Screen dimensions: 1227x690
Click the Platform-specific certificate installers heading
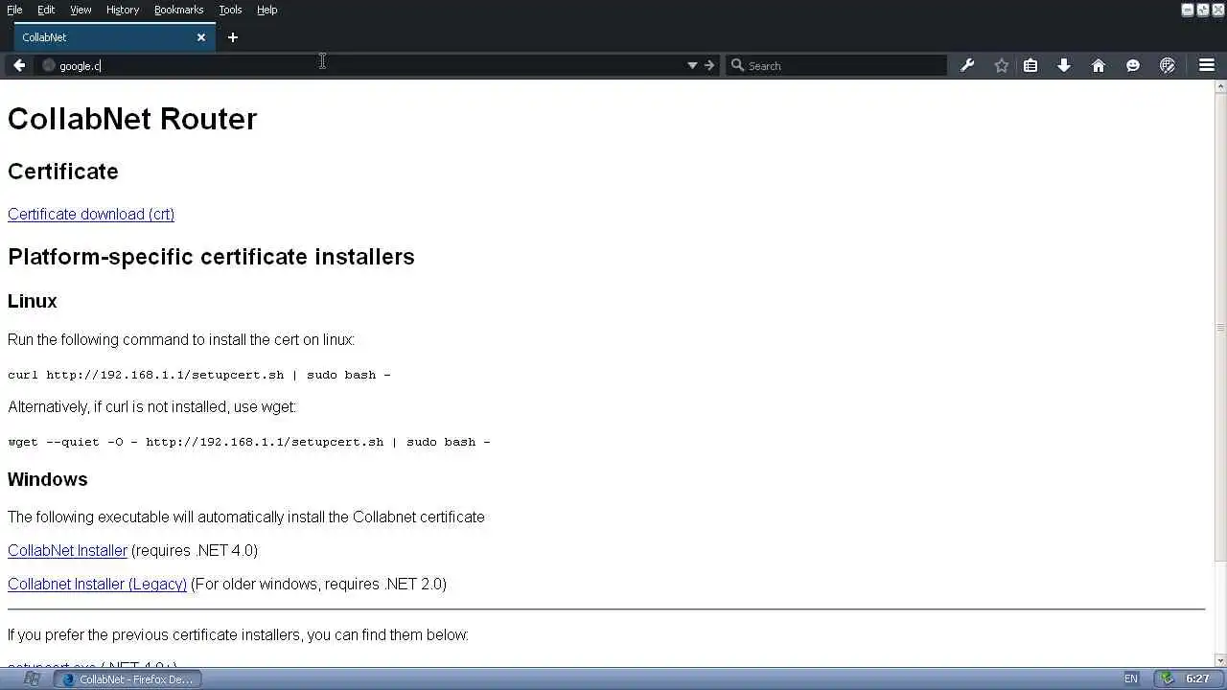pos(211,257)
